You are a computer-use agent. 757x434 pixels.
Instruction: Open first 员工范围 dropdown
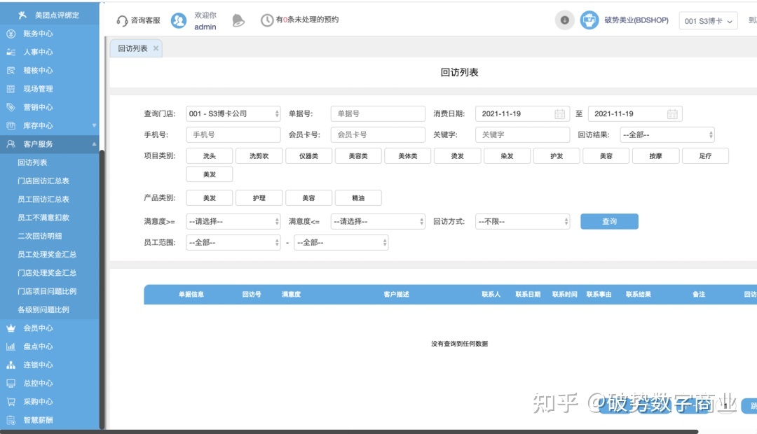coord(233,243)
